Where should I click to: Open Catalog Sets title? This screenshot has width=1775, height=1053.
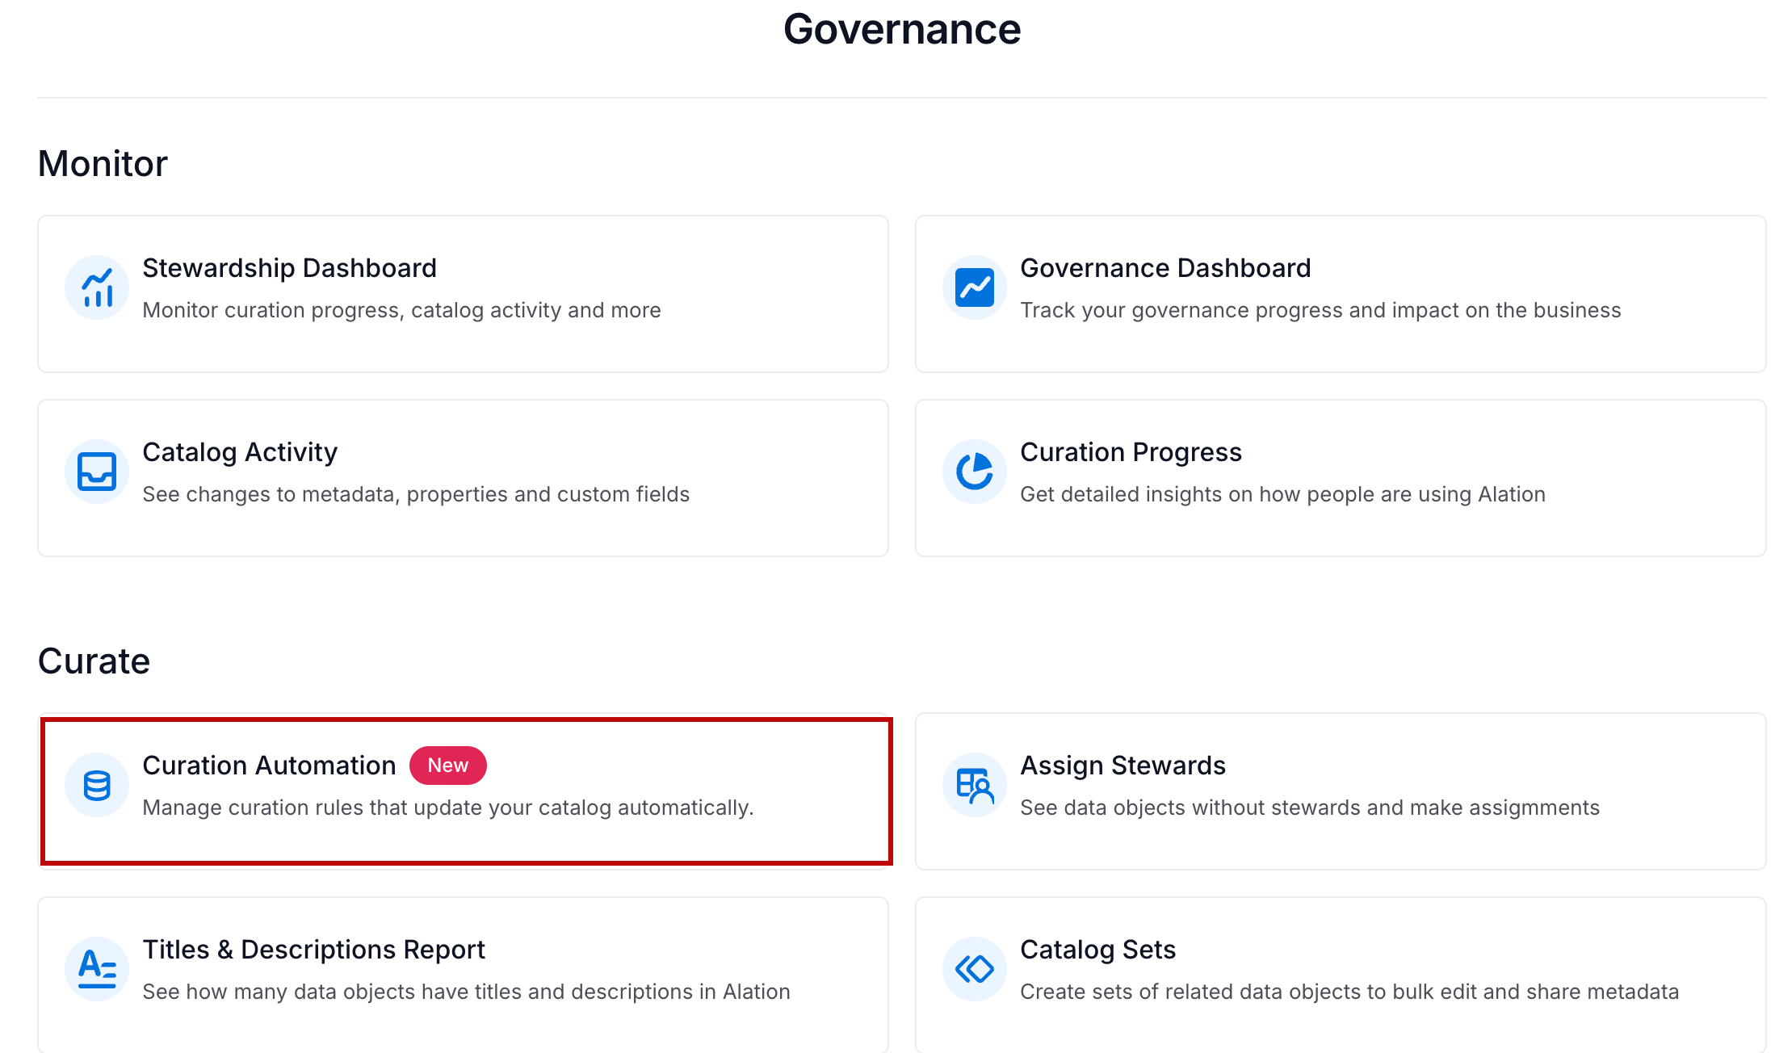1097,950
